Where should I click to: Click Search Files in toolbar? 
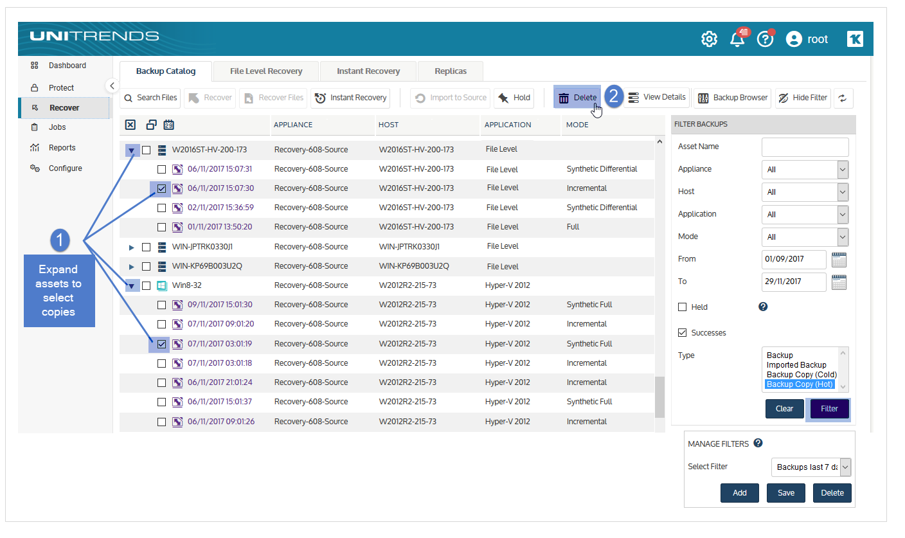[x=150, y=98]
